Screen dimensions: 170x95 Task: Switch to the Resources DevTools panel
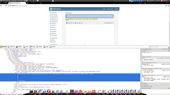click(x=11, y=47)
